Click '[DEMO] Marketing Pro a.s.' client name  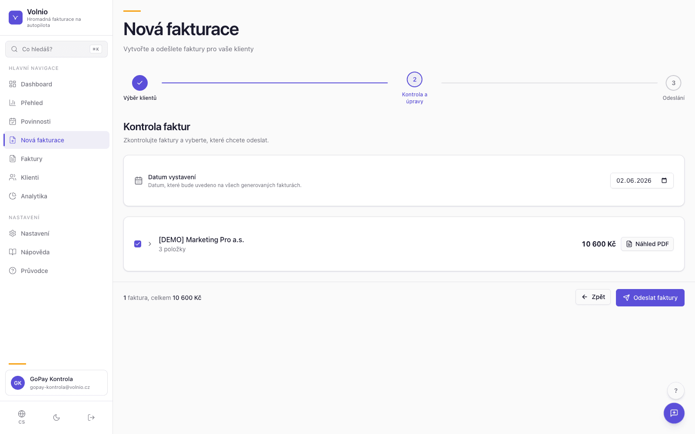201,240
